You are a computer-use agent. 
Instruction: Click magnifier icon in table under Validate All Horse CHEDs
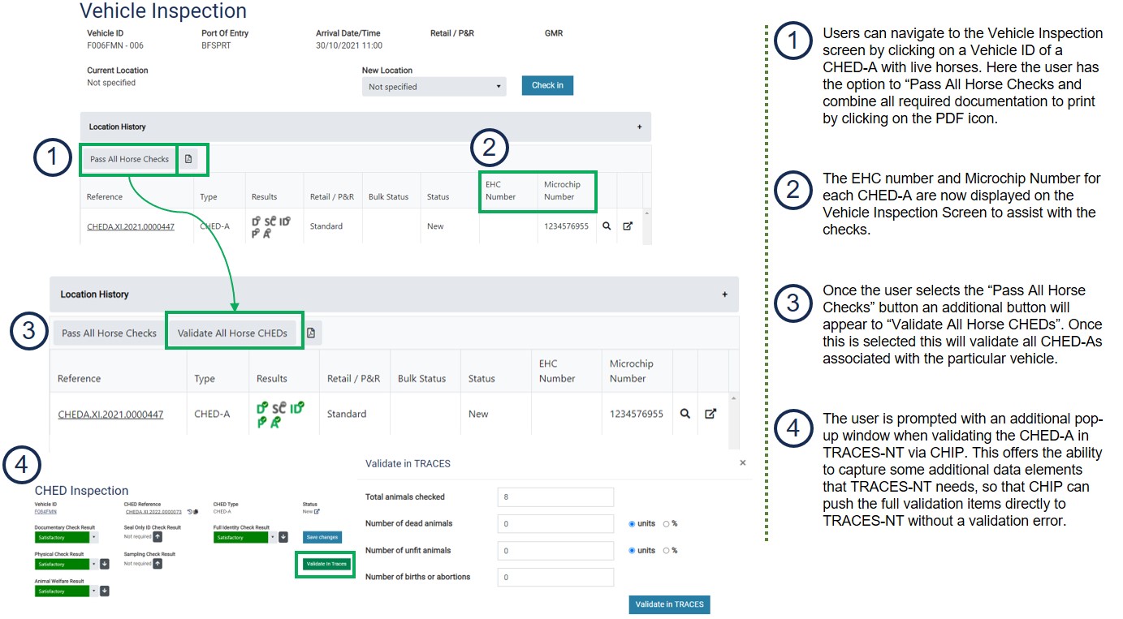point(685,414)
